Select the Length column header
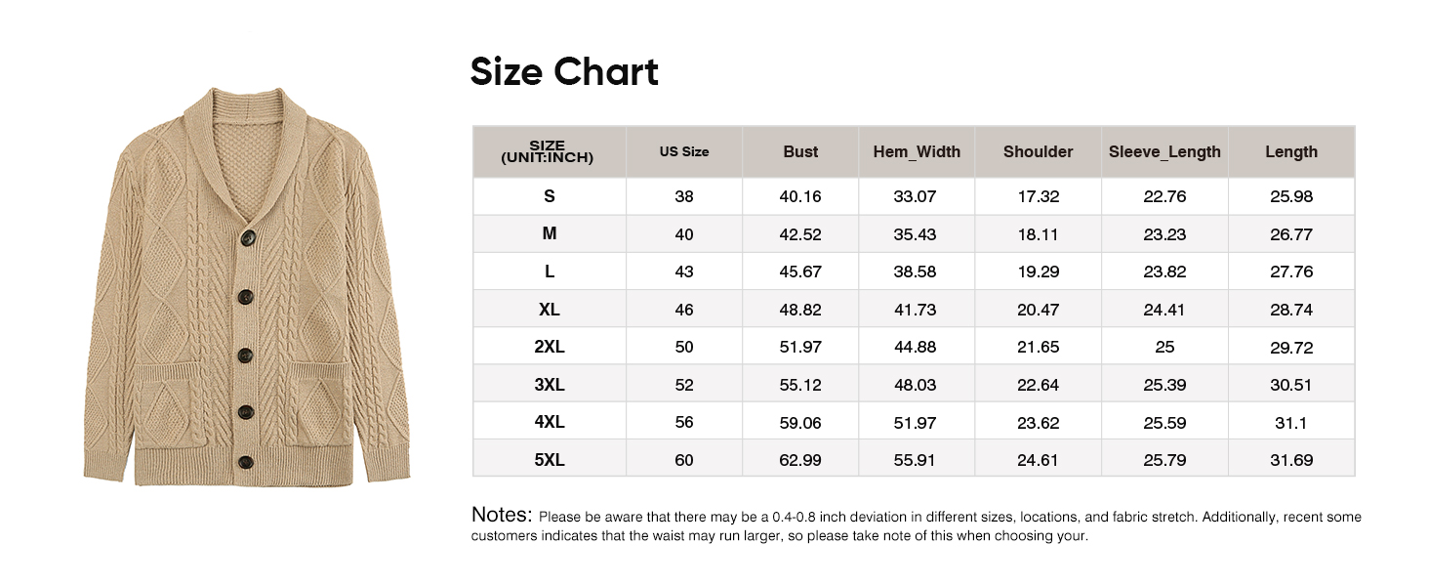 (1290, 151)
